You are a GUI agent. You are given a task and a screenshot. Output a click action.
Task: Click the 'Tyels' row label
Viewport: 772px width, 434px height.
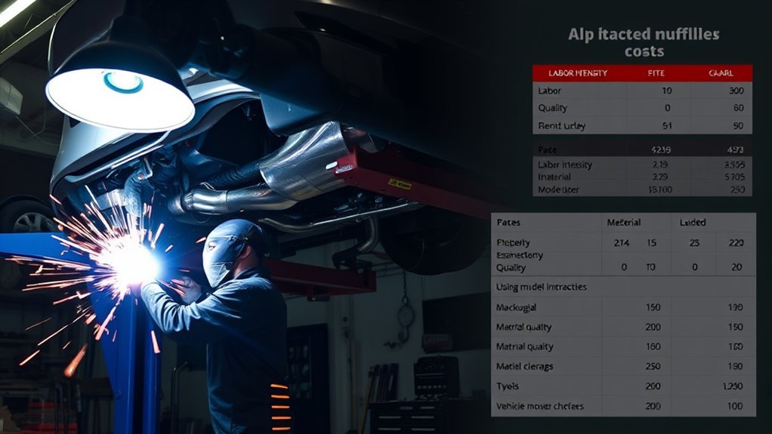(508, 386)
